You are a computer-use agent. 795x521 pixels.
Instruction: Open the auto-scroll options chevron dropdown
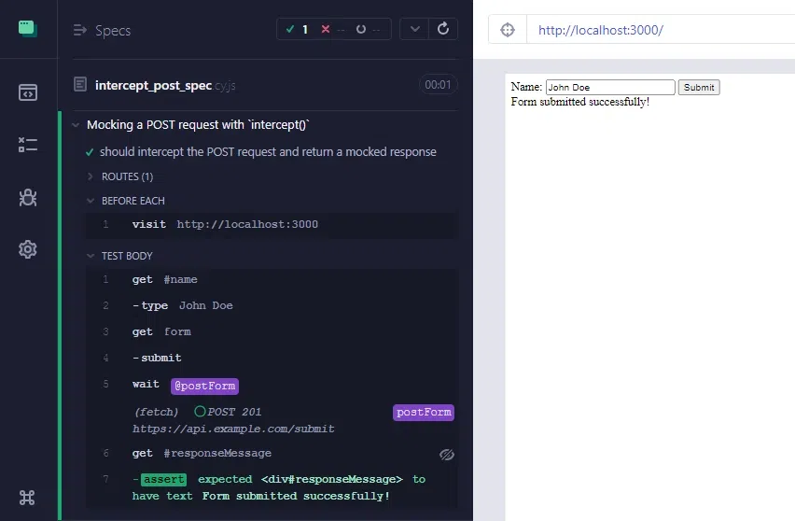(x=414, y=29)
